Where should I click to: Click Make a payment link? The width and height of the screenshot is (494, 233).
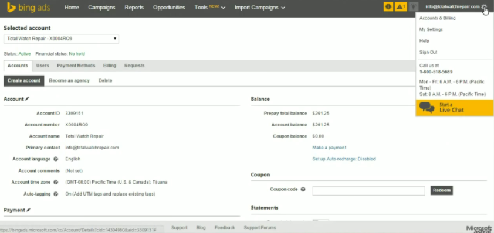click(329, 148)
